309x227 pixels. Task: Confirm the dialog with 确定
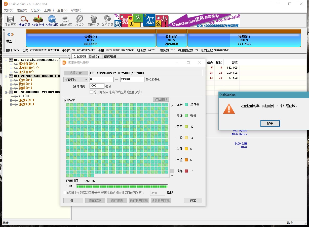pos(270,124)
